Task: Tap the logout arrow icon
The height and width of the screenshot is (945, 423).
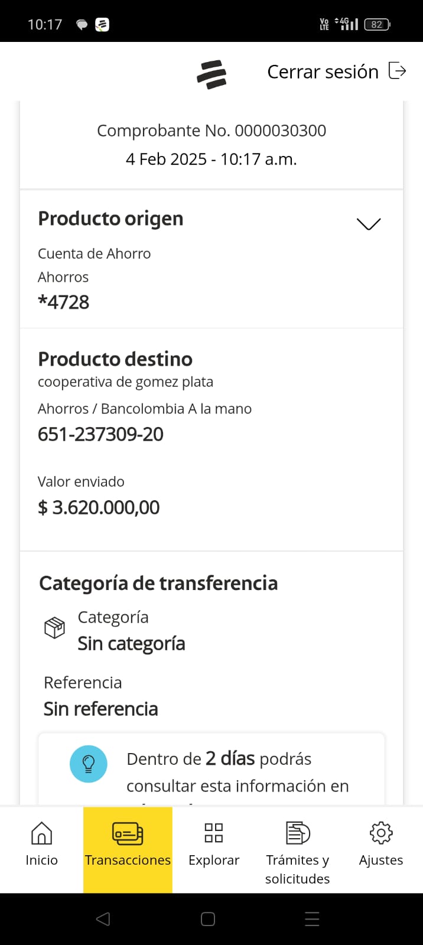Action: click(398, 71)
